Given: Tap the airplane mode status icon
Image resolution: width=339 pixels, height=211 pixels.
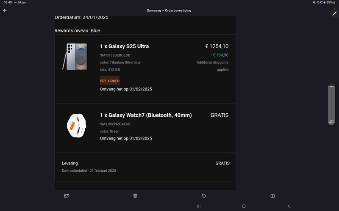Looking at the screenshot, I should 324,3.
